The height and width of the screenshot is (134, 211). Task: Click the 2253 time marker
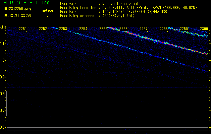tap(63, 29)
